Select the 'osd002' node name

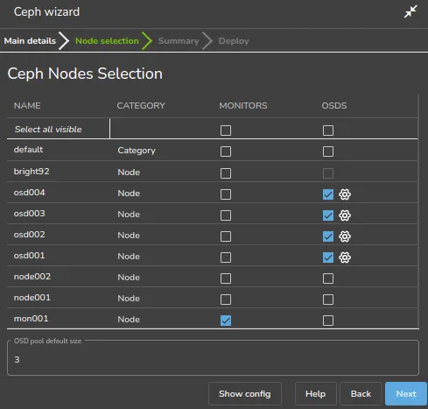tap(29, 235)
